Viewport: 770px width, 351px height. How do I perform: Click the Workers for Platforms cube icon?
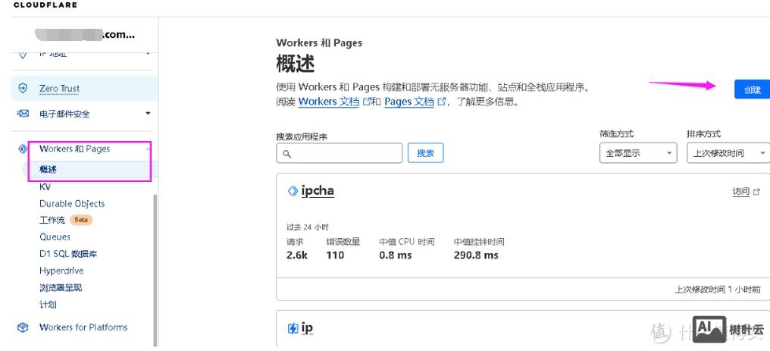point(23,327)
